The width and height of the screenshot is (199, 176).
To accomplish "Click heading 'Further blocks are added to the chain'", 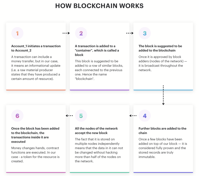I will [162, 131].
